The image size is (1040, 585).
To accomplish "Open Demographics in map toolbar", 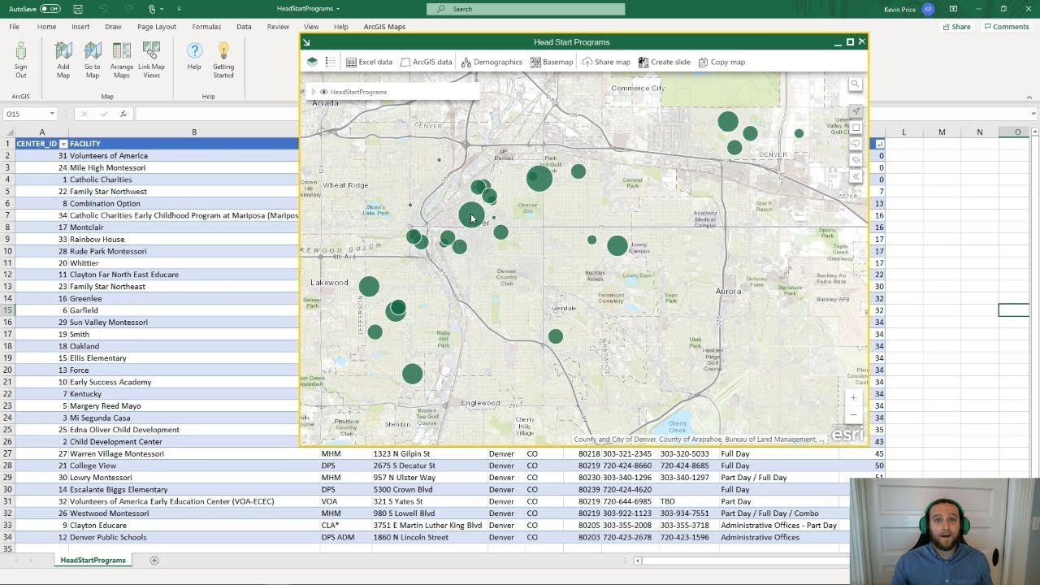I will 491,62.
